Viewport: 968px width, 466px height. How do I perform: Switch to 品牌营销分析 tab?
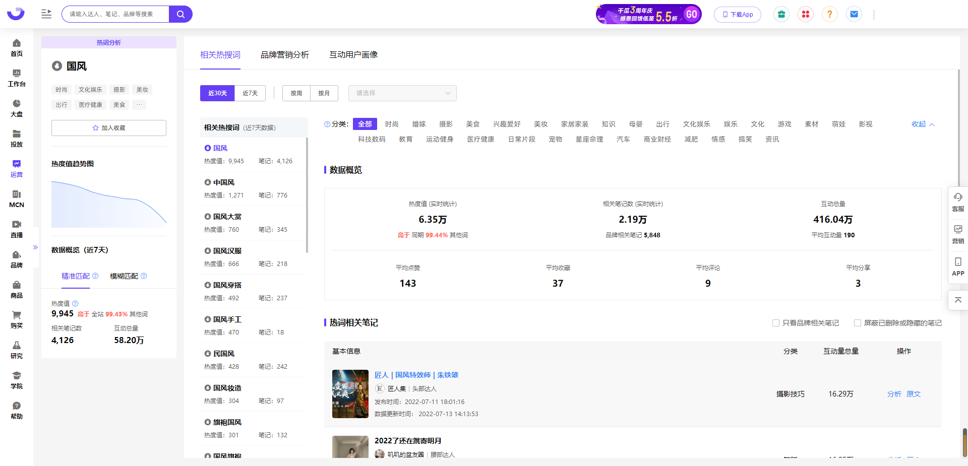point(284,54)
